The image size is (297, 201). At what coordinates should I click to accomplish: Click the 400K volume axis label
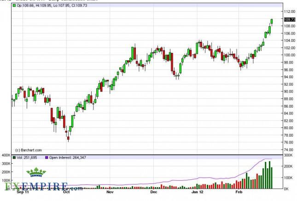[6, 155]
